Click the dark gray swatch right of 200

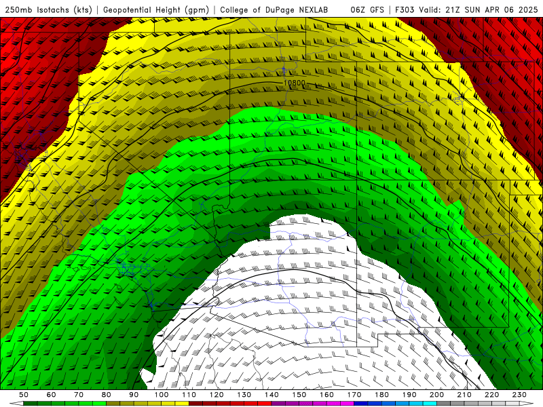click(x=444, y=404)
